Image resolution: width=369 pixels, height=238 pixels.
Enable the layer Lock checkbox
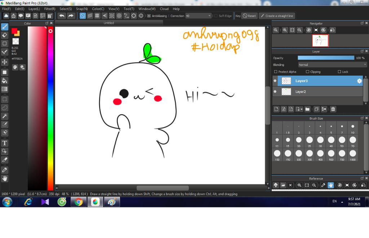tap(339, 72)
